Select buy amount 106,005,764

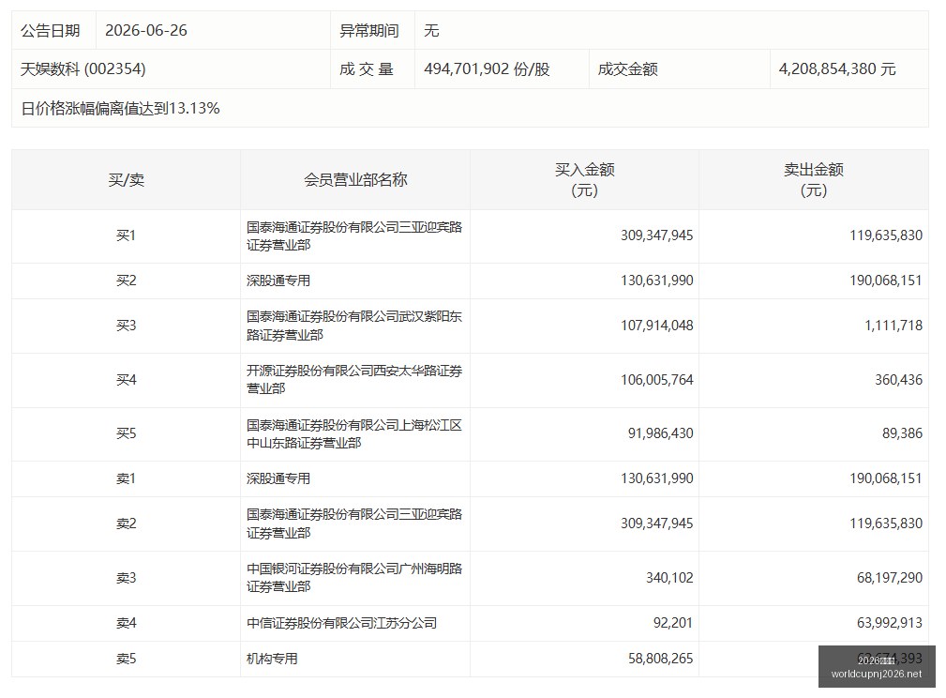657,380
